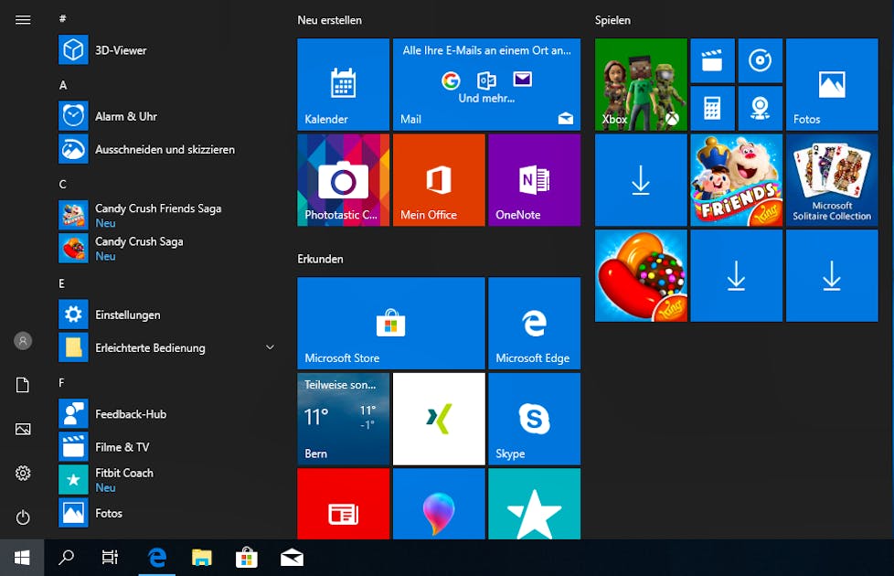The width and height of the screenshot is (894, 576).
Task: Click the Windows Start button on taskbar
Action: pos(22,558)
